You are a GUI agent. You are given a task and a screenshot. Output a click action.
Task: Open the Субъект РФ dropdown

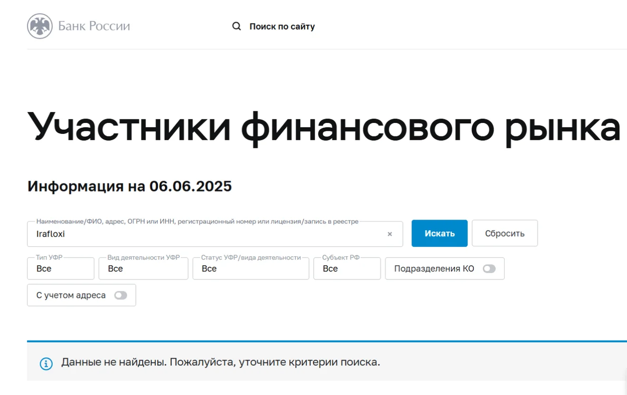point(346,268)
